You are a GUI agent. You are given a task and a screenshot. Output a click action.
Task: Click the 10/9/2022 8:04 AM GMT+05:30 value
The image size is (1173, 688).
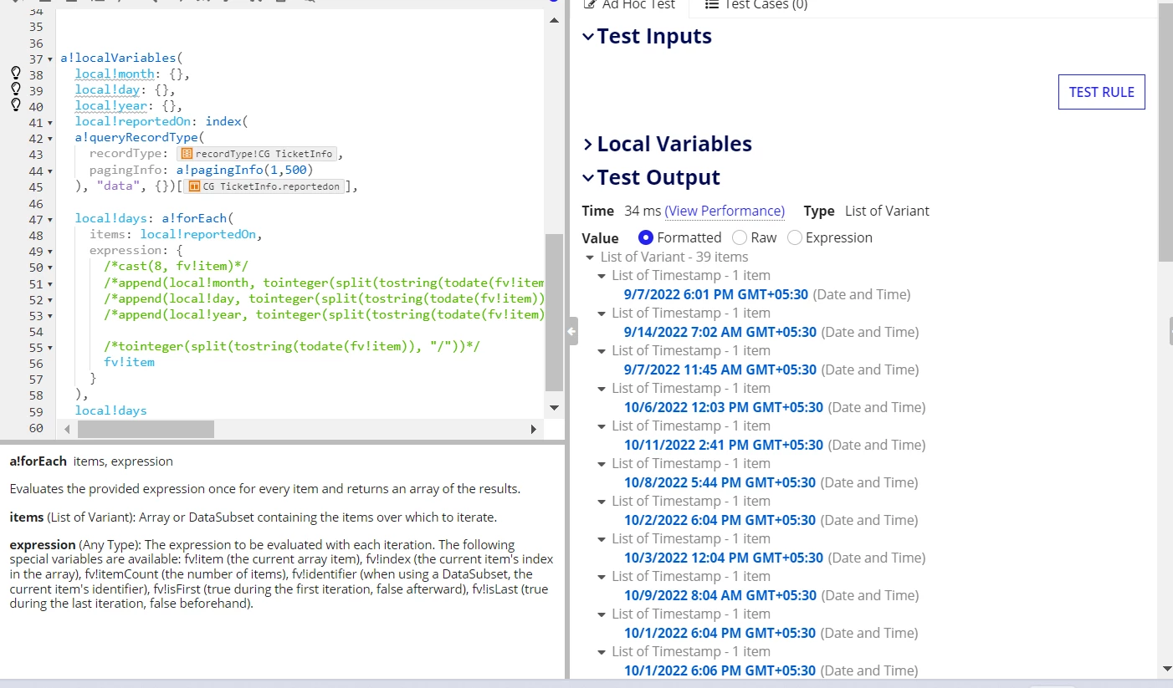pos(720,595)
